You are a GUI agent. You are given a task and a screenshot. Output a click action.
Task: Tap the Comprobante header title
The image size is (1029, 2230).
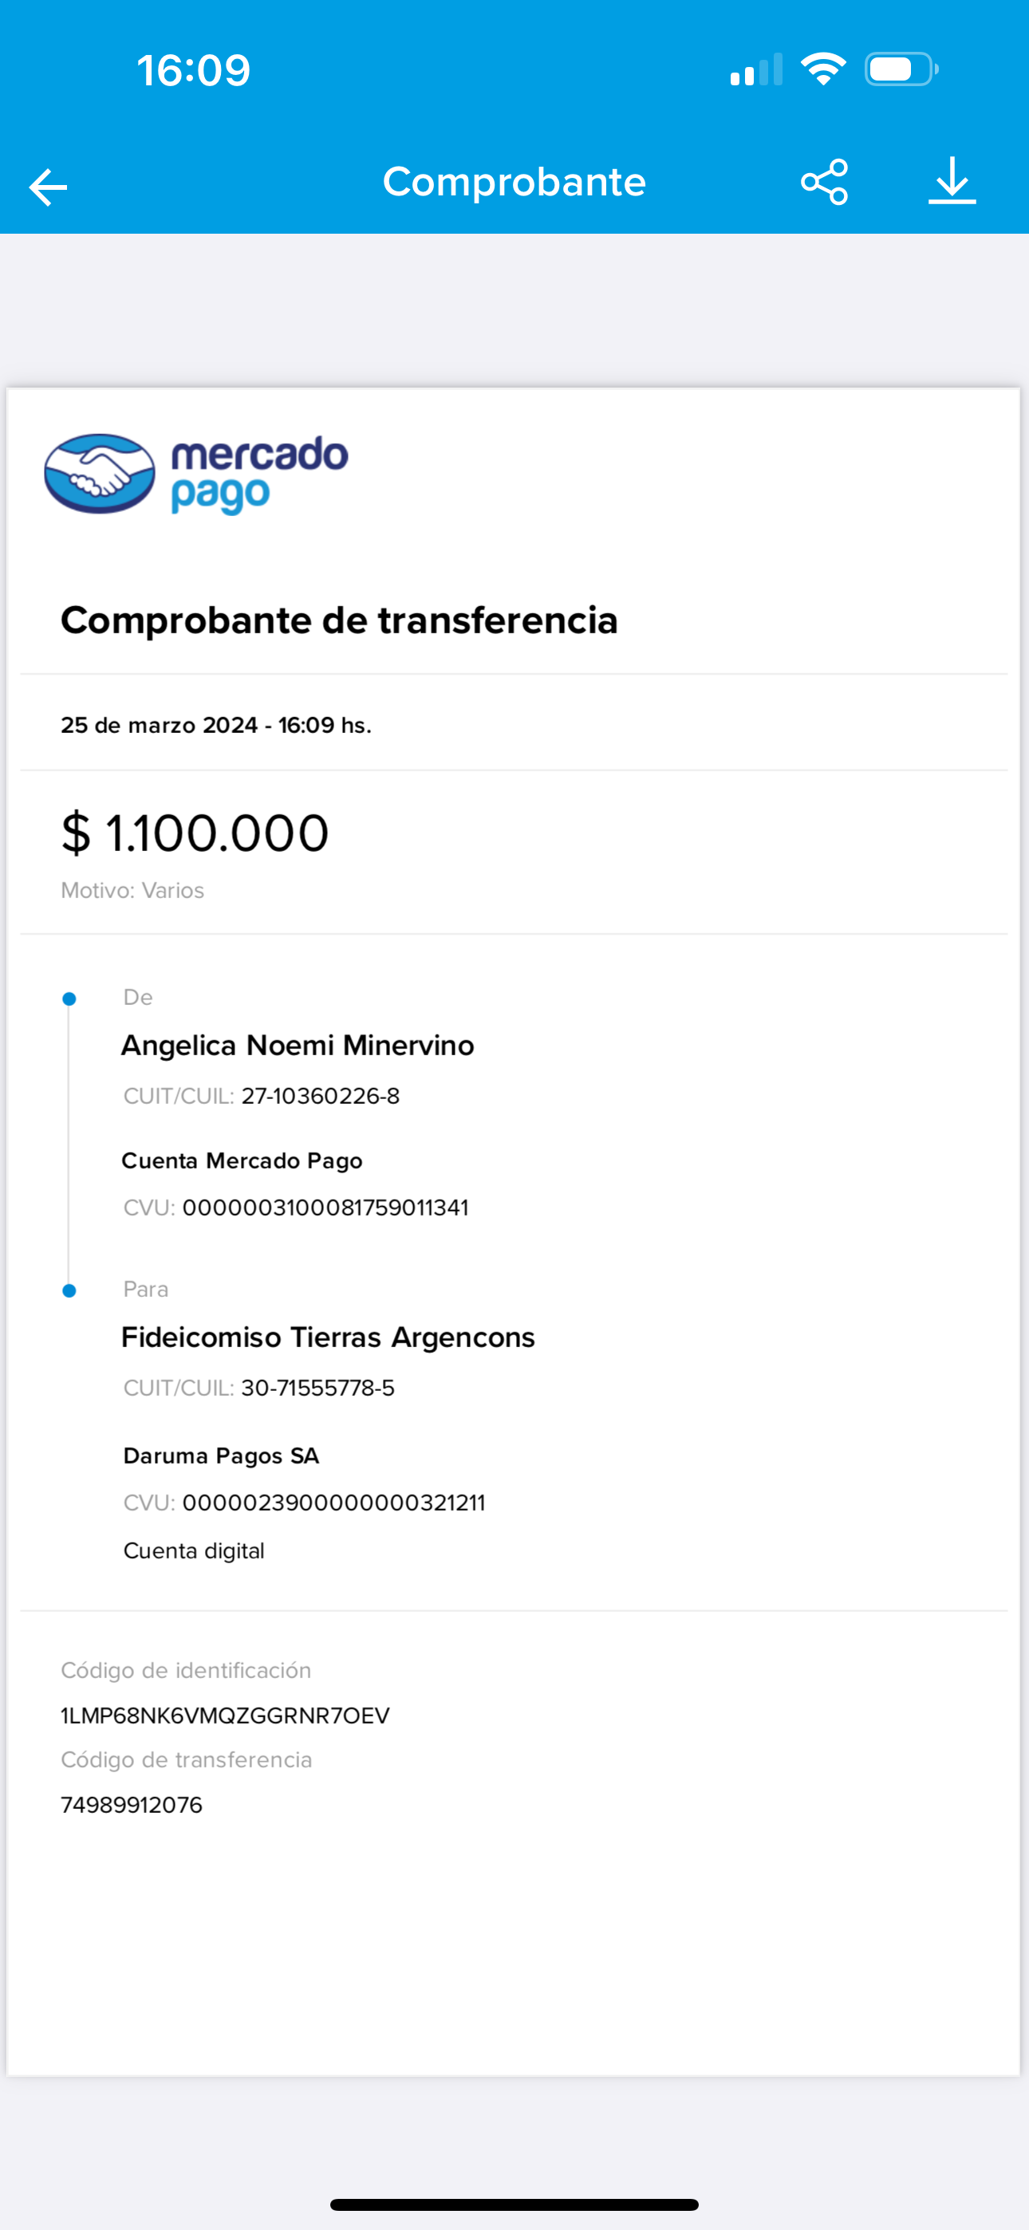[x=514, y=182]
